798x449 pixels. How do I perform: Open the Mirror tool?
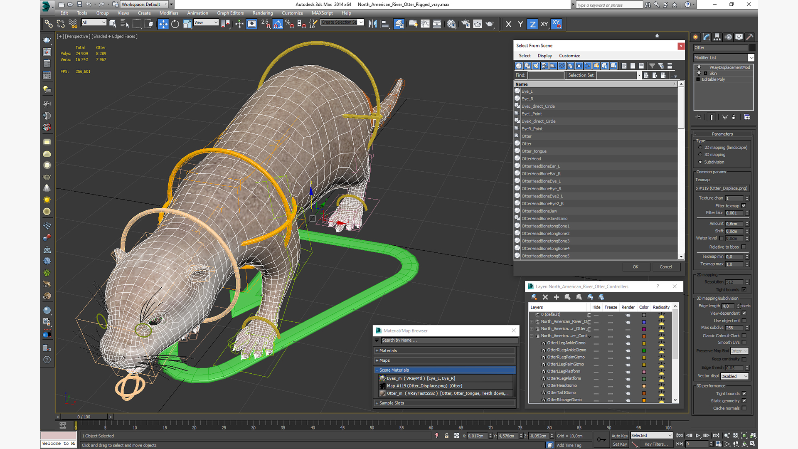click(373, 24)
